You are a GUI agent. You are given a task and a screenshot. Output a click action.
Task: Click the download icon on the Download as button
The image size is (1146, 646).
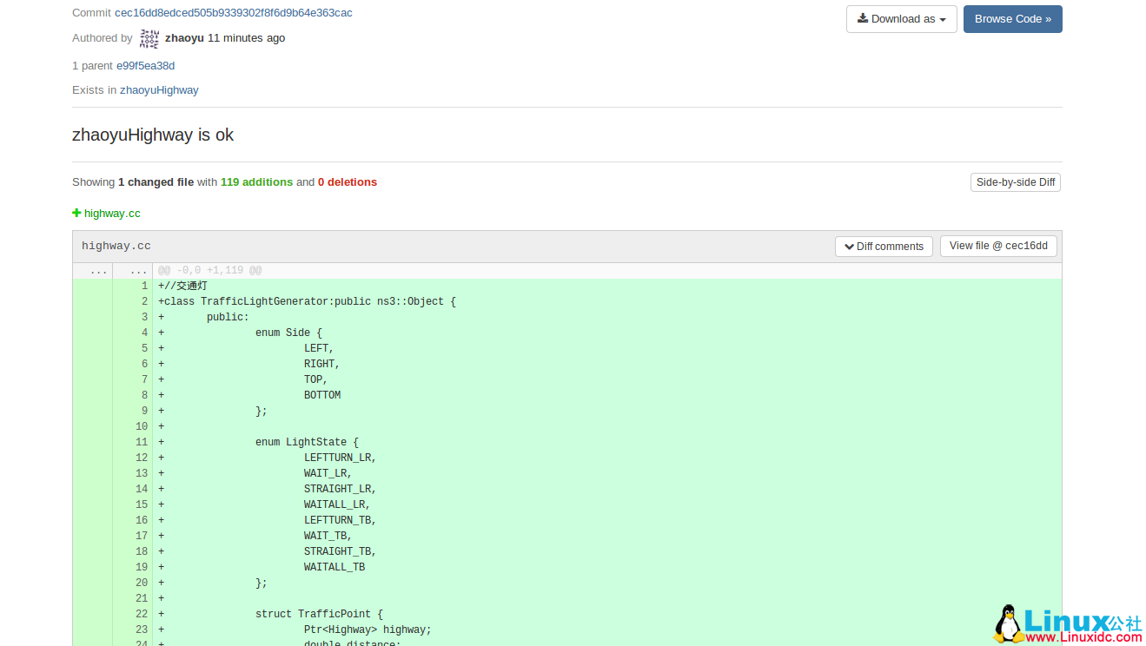coord(864,18)
